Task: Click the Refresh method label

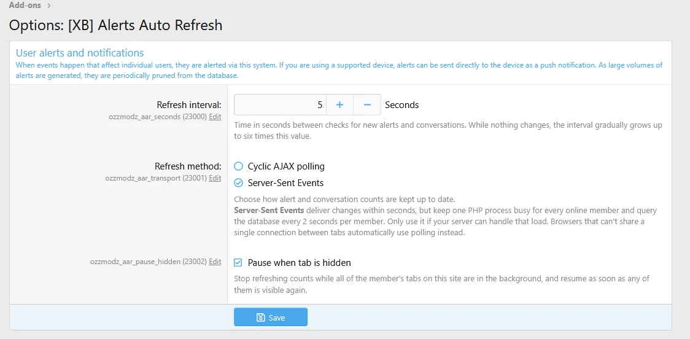Action: click(188, 166)
